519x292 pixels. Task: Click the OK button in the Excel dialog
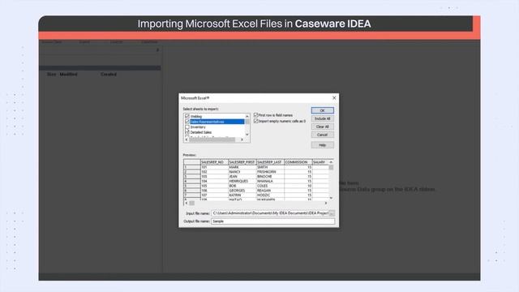(x=323, y=110)
